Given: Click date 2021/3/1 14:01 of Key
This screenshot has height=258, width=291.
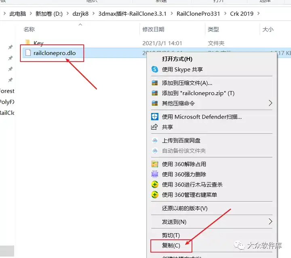Looking at the screenshot, I should tap(162, 43).
